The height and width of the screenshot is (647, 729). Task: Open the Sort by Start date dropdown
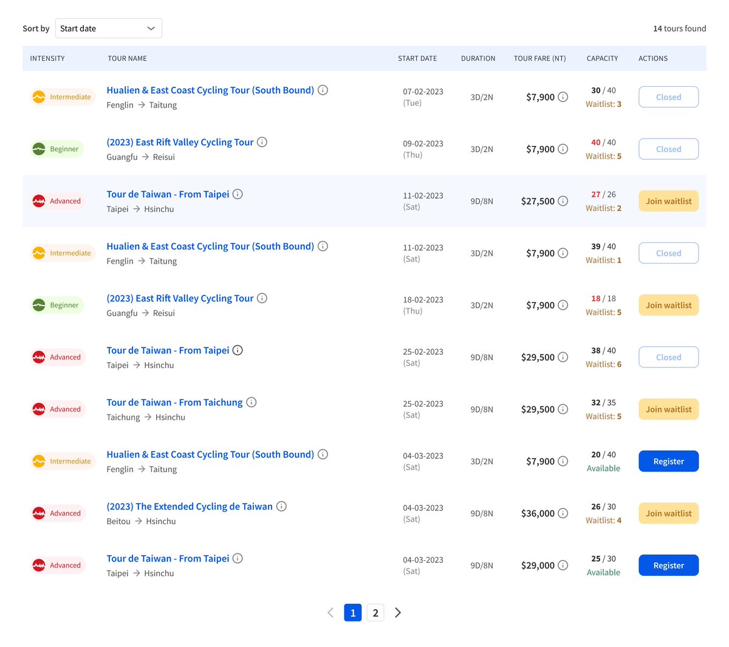(x=109, y=29)
